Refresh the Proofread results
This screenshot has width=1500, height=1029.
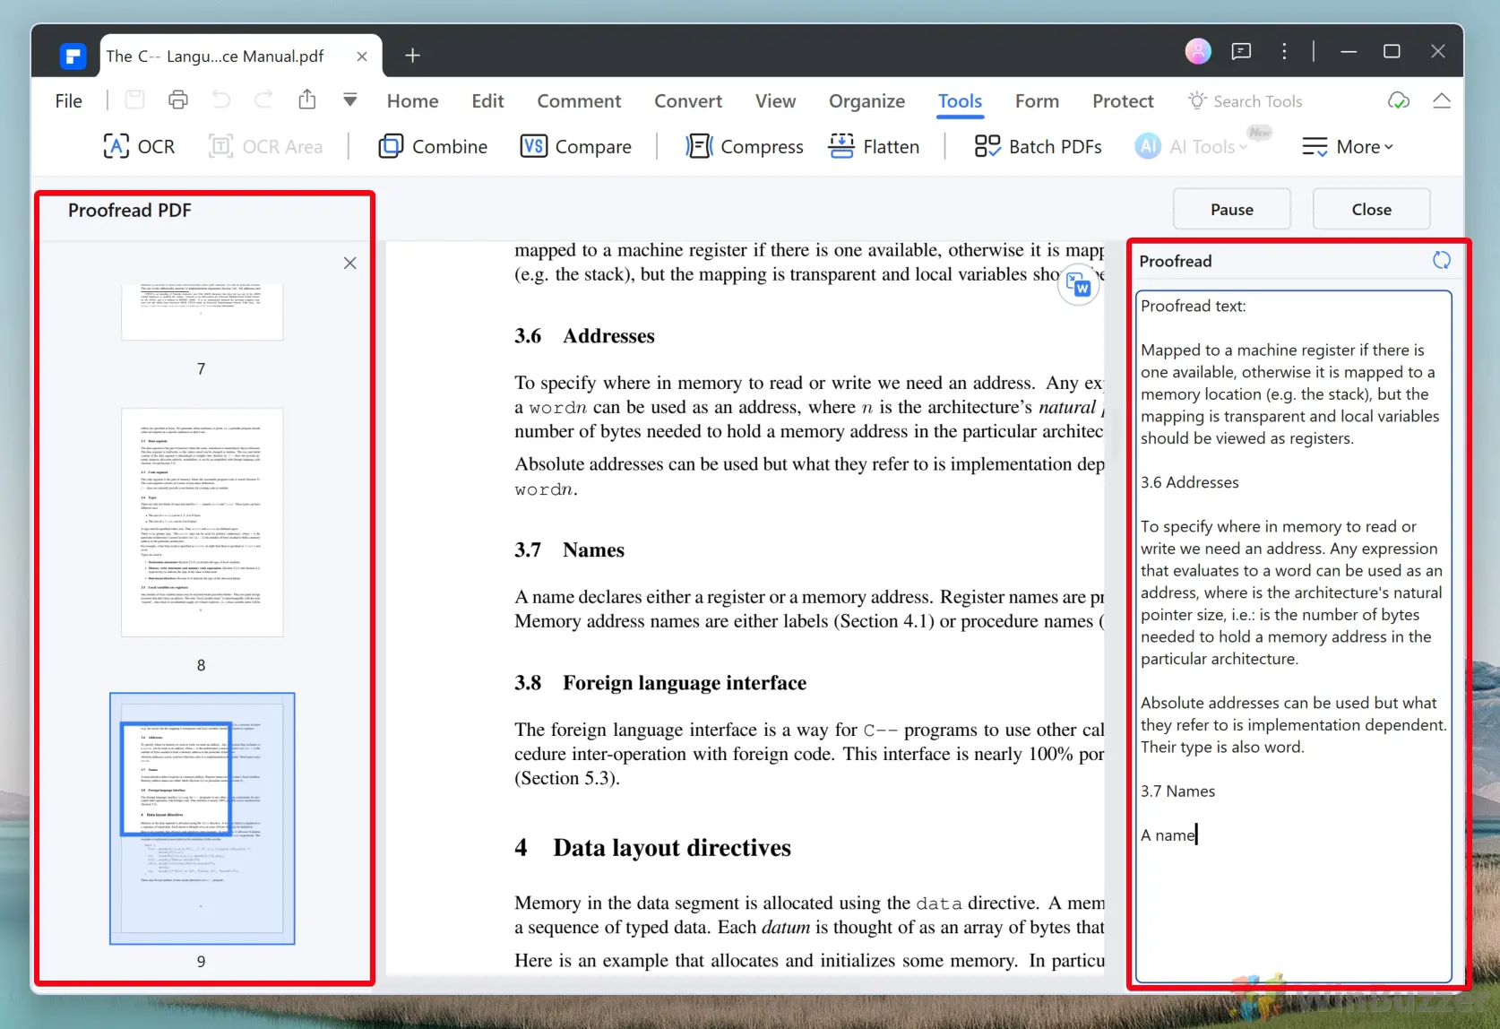tap(1441, 261)
